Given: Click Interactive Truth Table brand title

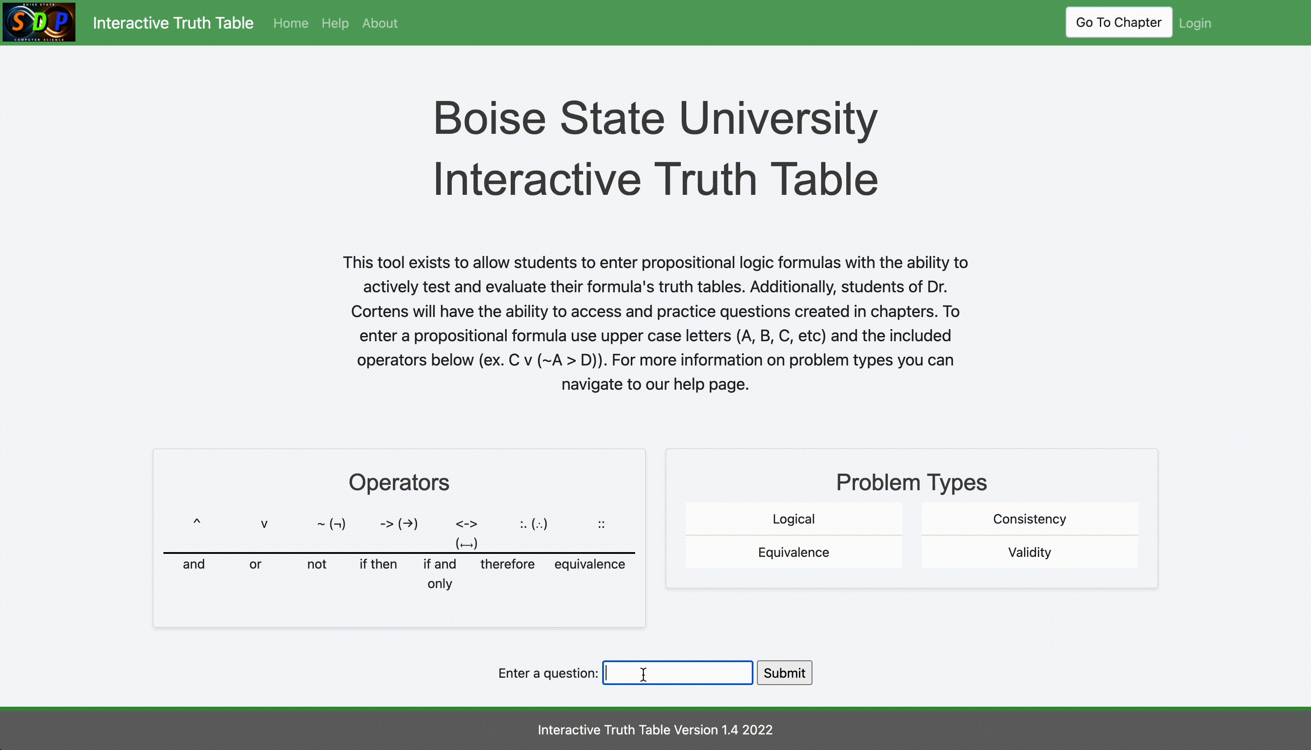Looking at the screenshot, I should pyautogui.click(x=173, y=23).
